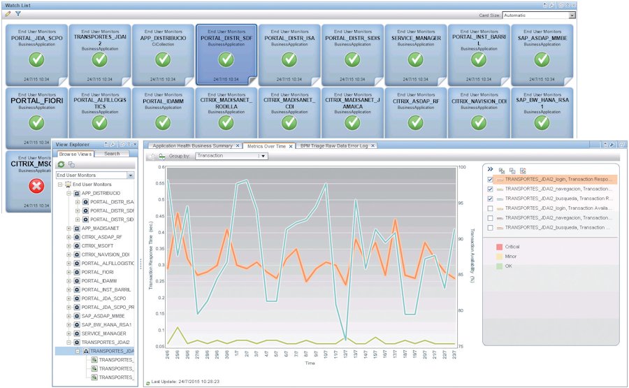Click the green check on PORTAL_FIORI card
This screenshot has height=388, width=629.
click(36, 122)
